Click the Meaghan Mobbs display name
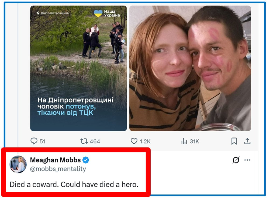The image size is (270, 198). tap(55, 160)
